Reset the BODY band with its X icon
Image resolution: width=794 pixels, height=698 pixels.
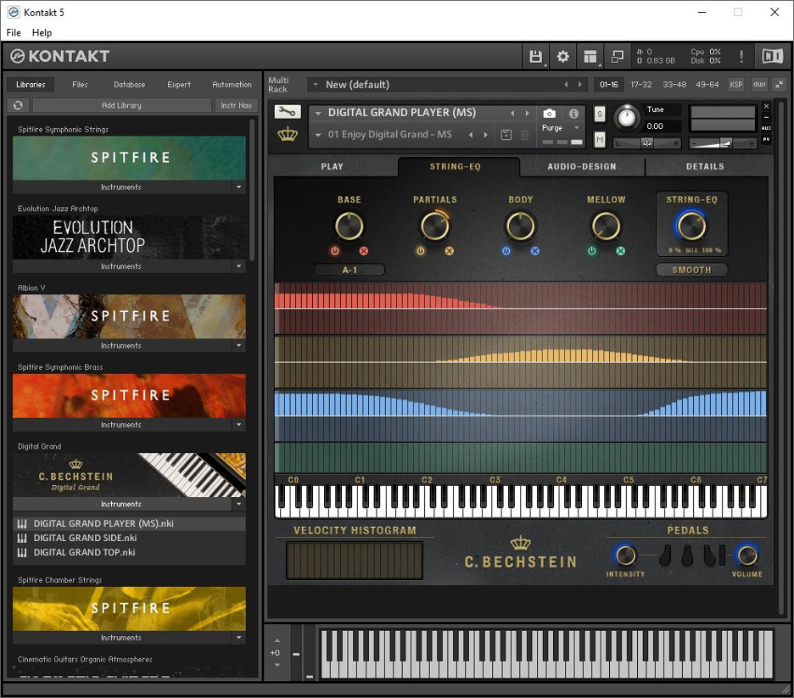(x=534, y=251)
